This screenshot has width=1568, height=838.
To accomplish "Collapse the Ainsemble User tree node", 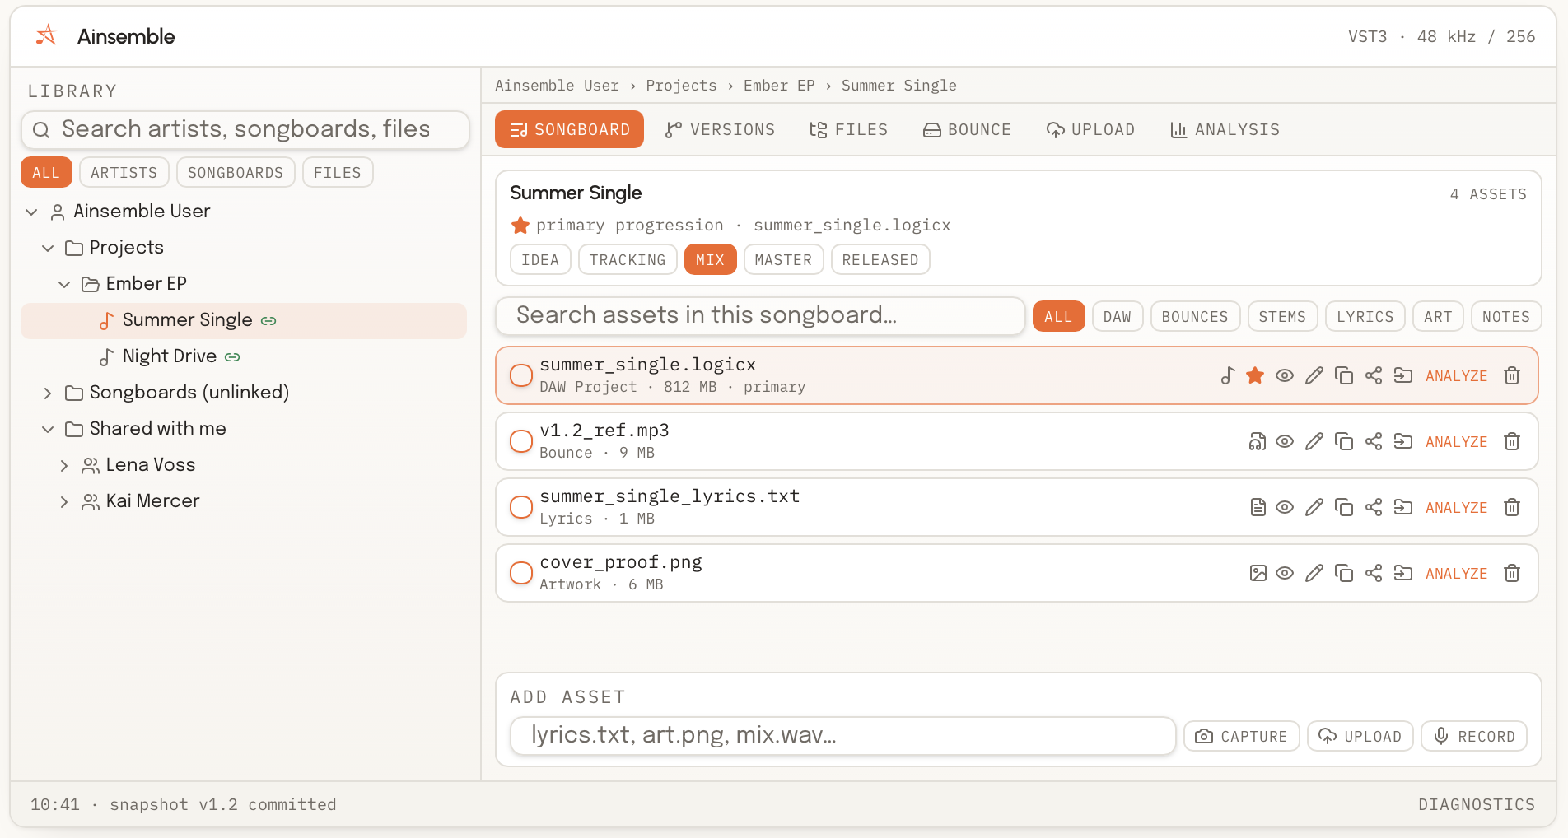I will tap(31, 212).
